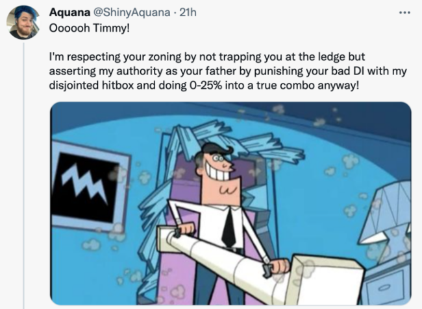Click the vertical thread line below avatar

click(23, 175)
